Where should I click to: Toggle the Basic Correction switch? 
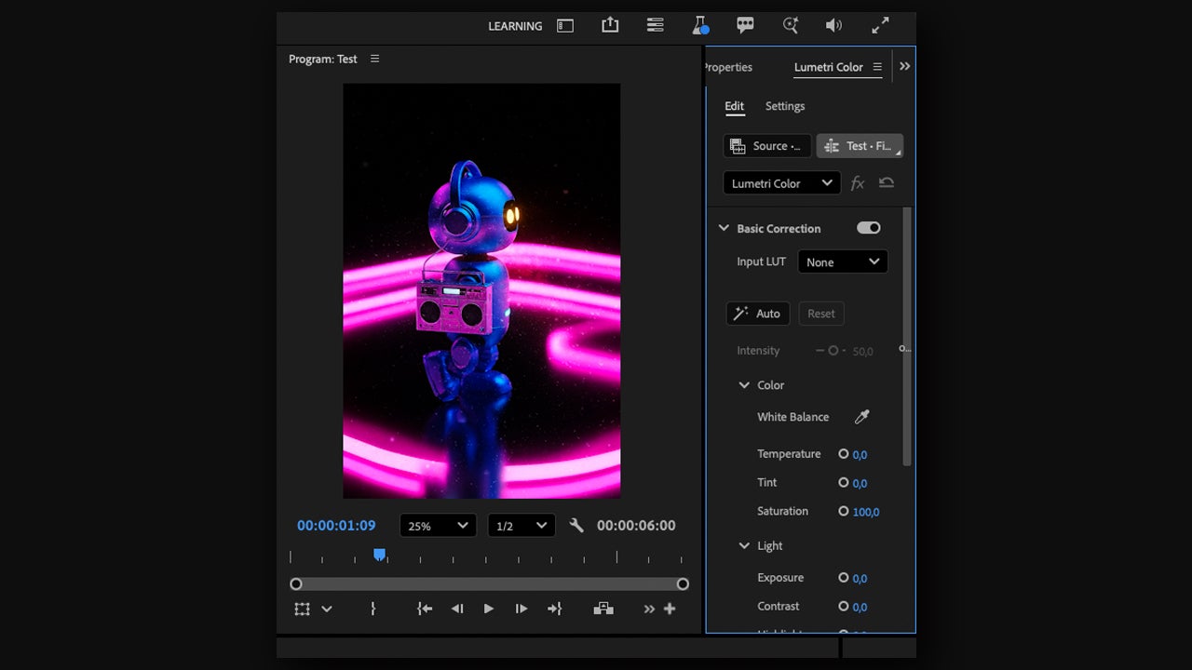[x=869, y=228]
